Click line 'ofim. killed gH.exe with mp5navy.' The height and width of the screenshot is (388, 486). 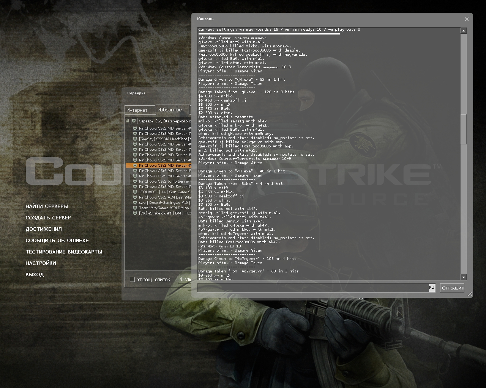click(236, 134)
